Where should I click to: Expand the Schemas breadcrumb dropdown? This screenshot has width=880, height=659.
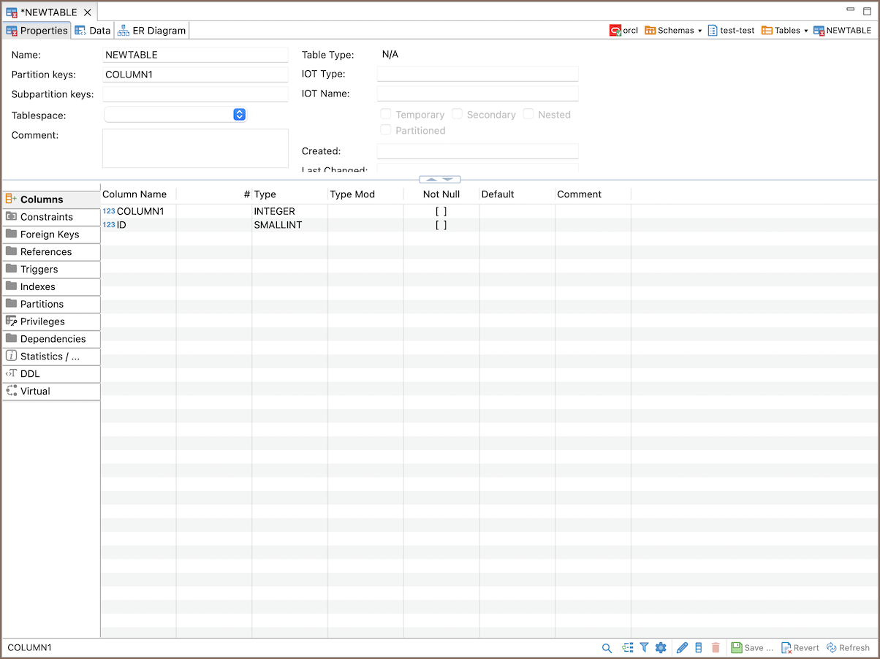[699, 31]
